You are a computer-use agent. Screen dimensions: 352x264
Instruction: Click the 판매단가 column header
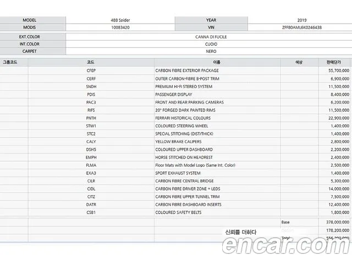[x=334, y=62]
